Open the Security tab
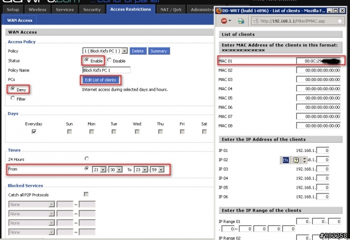This screenshot has width=350, height=240. (92, 10)
